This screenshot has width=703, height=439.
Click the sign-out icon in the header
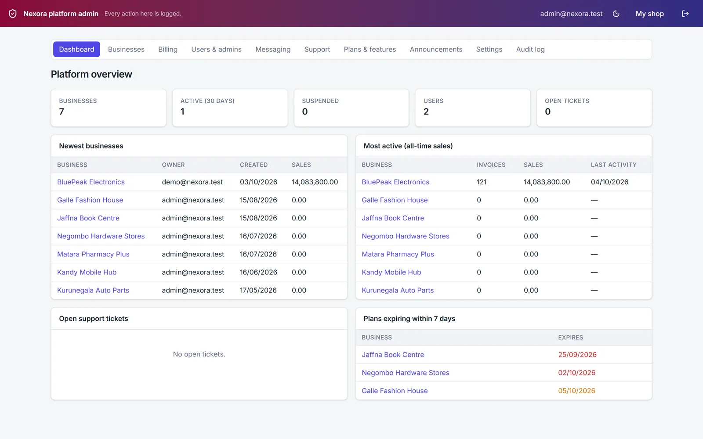pos(685,14)
